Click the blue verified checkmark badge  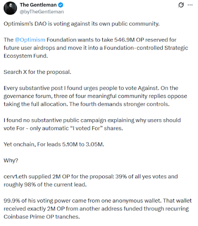click(x=60, y=5)
